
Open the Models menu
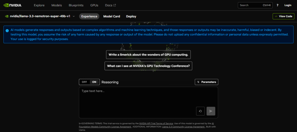[x=57, y=5]
